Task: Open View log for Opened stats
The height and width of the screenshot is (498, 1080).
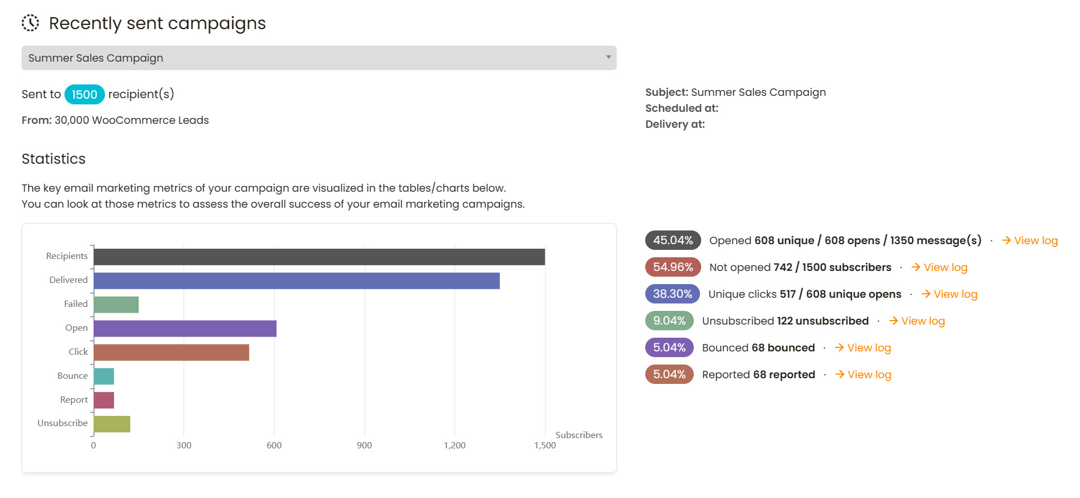Action: 1030,241
